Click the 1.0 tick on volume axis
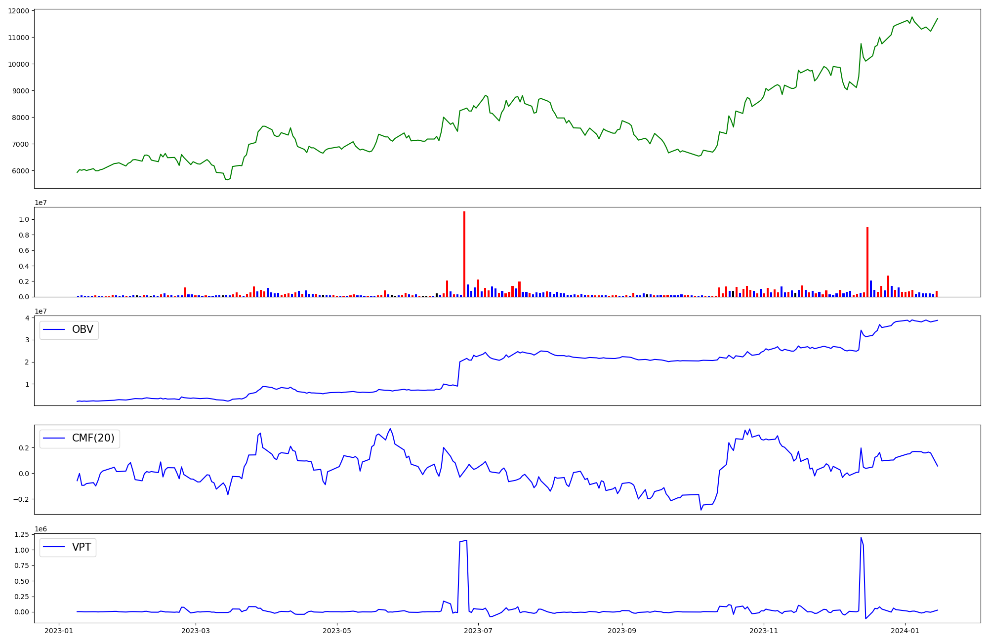Screen dimensions: 988x642 [23, 219]
